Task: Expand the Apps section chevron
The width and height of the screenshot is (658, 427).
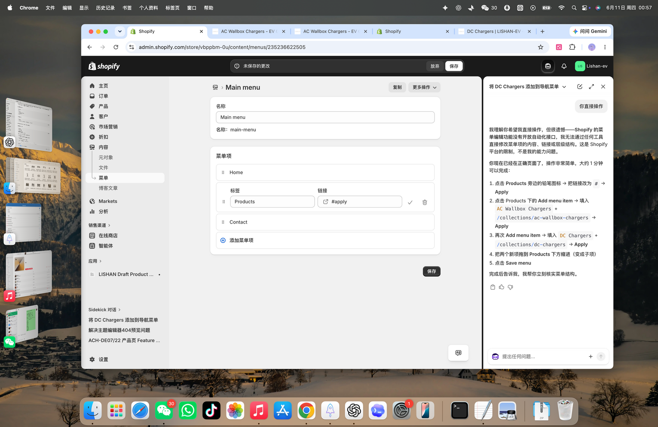Action: click(100, 261)
